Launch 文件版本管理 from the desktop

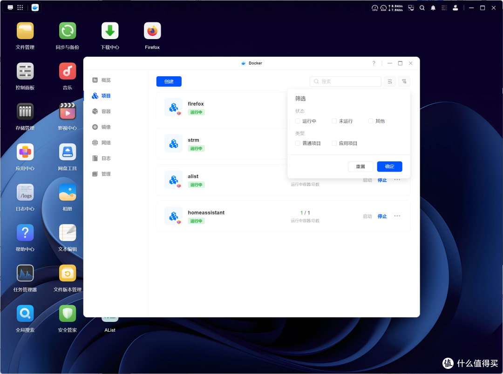(x=68, y=273)
